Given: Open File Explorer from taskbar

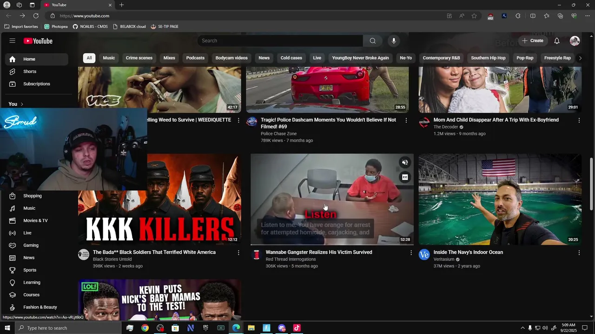Looking at the screenshot, I should pos(251,328).
